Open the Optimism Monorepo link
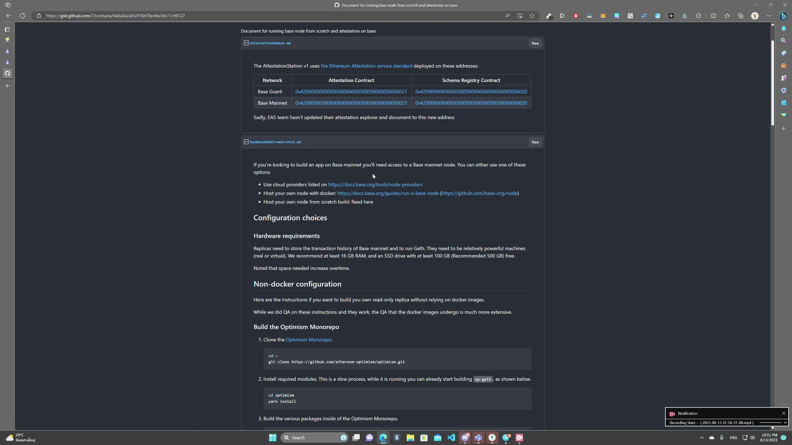Viewport: 792px width, 445px height. 309,340
